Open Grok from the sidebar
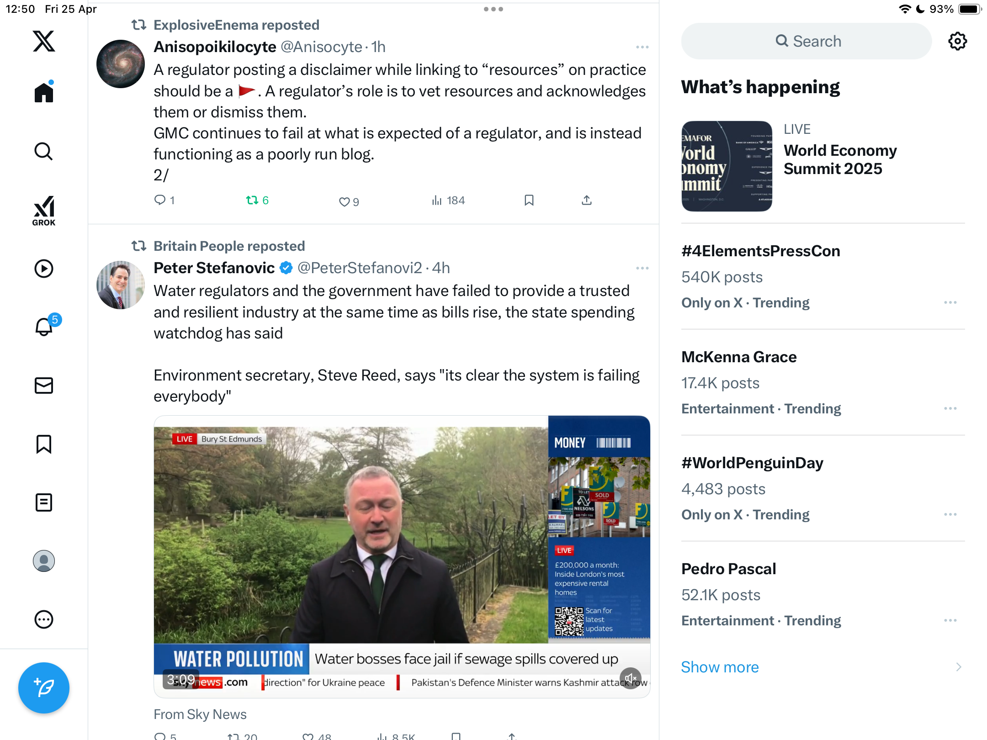This screenshot has width=987, height=740. tap(44, 211)
